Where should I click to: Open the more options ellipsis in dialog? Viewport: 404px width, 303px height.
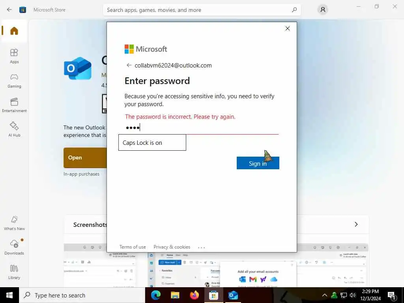(202, 247)
